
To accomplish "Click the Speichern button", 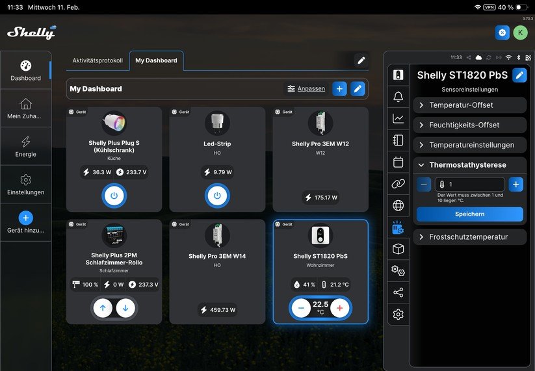I will coord(469,214).
